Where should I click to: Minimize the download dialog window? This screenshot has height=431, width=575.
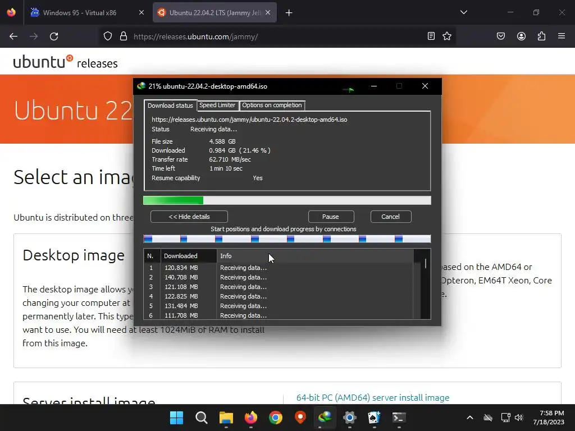pyautogui.click(x=374, y=86)
